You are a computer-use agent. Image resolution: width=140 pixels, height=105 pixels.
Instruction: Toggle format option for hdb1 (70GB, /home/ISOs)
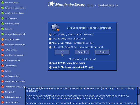tap(50, 47)
